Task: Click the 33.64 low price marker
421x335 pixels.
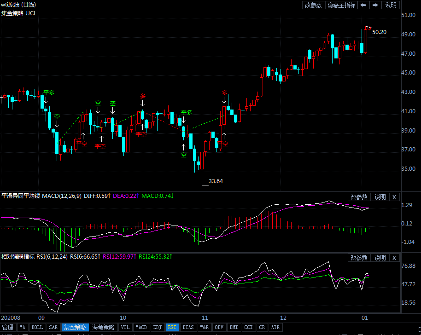Action: (216, 181)
